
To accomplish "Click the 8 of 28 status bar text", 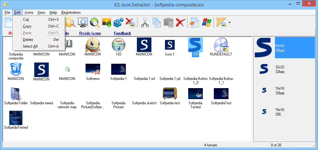I will 276,145.
